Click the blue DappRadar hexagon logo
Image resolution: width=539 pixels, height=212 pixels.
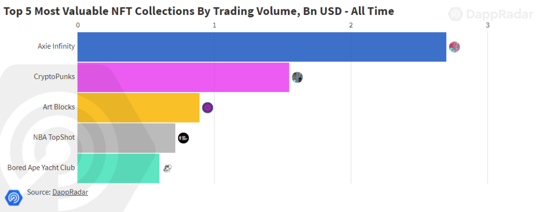click(13, 198)
